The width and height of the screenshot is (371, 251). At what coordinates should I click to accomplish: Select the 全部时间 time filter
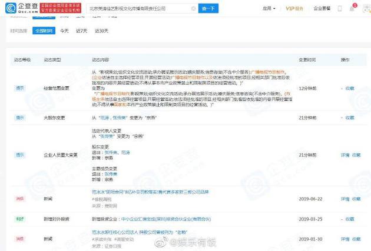[44, 31]
